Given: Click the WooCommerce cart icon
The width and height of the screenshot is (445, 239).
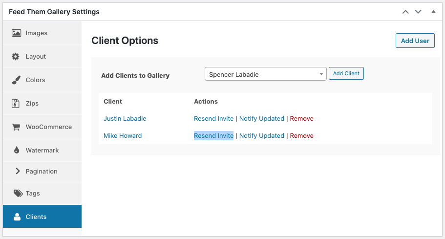Looking at the screenshot, I should click(16, 127).
